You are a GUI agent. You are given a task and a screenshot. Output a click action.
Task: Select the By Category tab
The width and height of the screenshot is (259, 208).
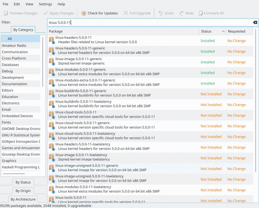(x=23, y=30)
